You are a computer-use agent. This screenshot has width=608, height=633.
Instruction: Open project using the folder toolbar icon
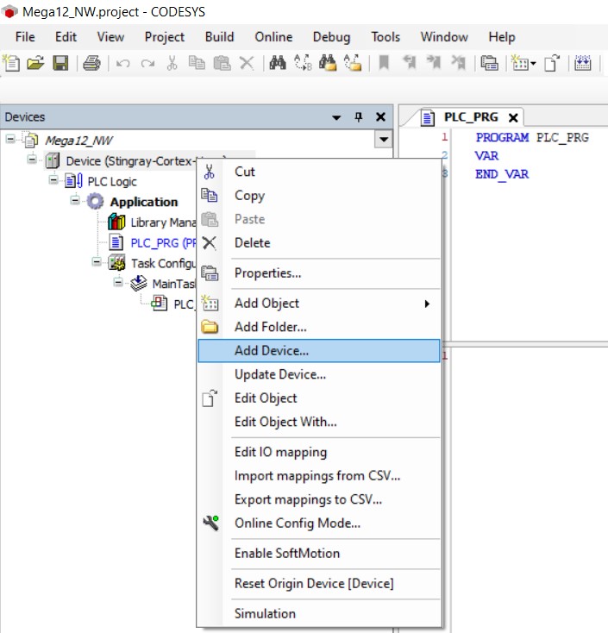(35, 63)
